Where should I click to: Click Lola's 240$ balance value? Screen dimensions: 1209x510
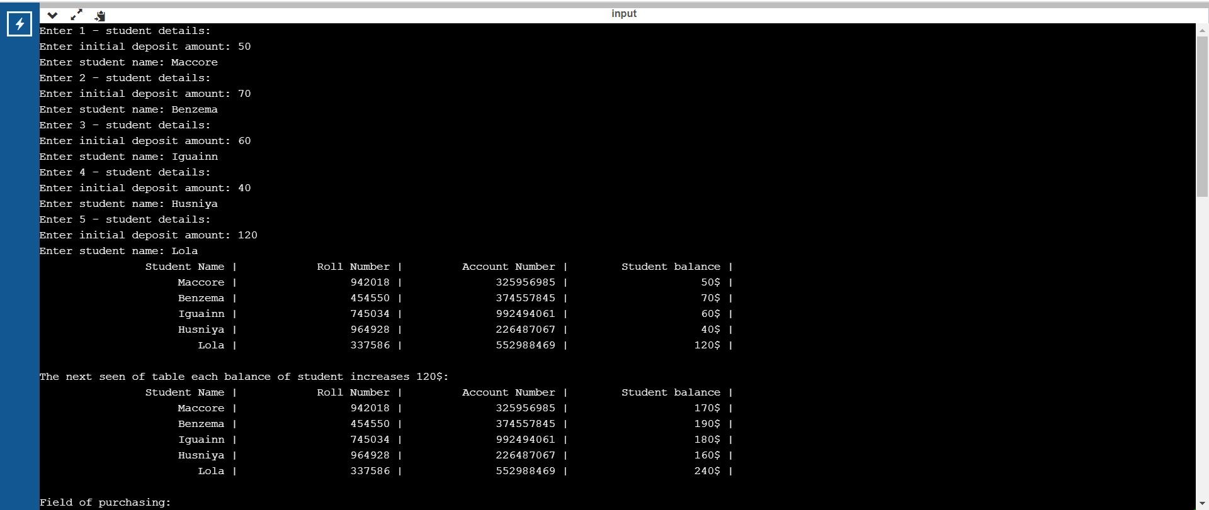tap(707, 471)
